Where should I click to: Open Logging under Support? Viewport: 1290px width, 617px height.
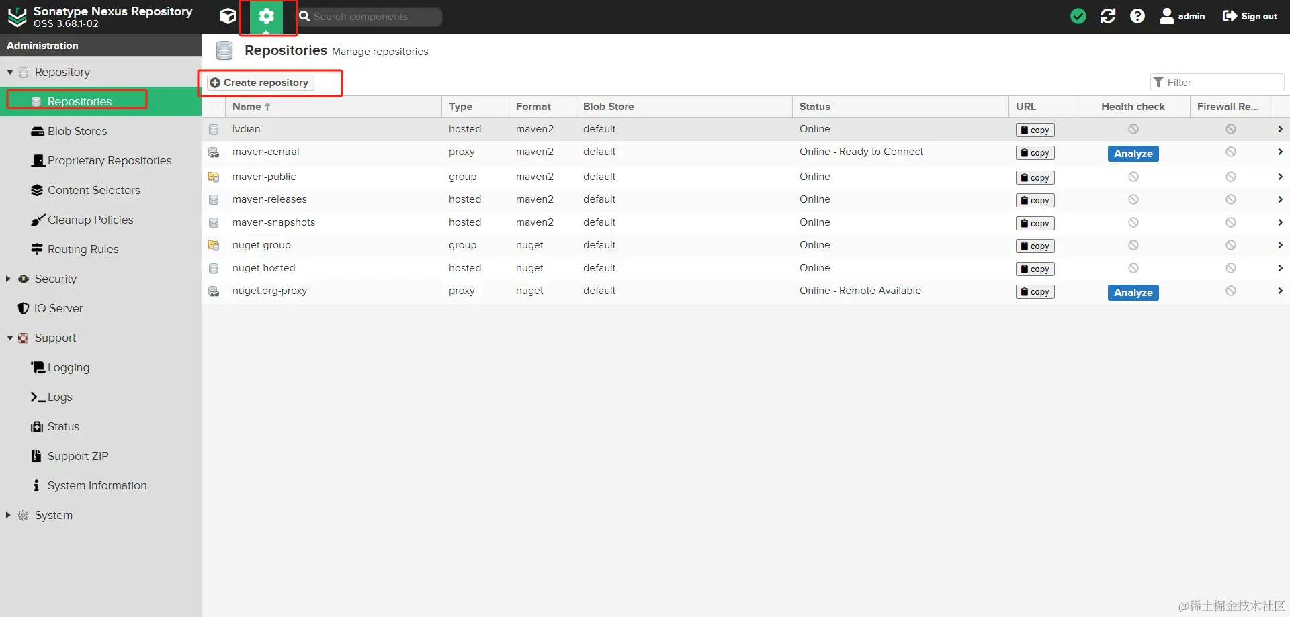tap(101, 367)
